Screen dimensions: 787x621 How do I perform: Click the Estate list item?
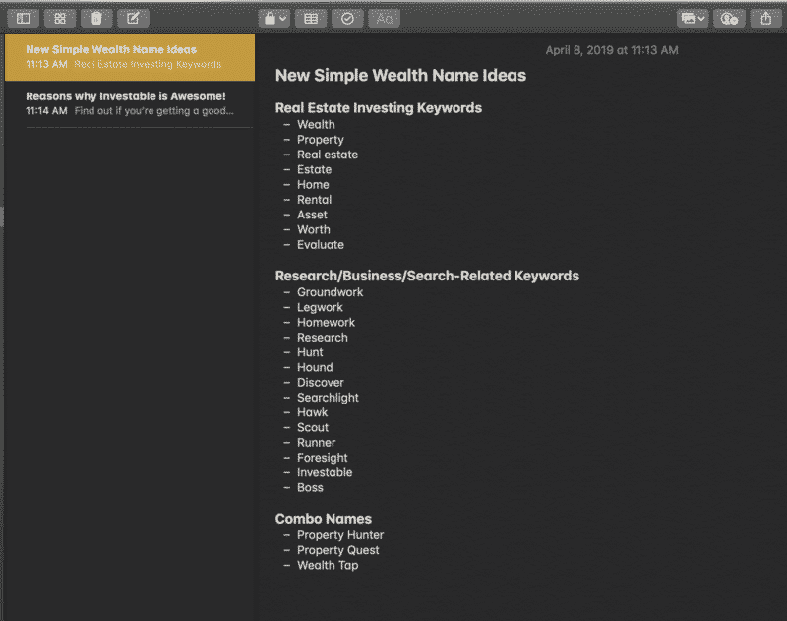[x=314, y=169]
